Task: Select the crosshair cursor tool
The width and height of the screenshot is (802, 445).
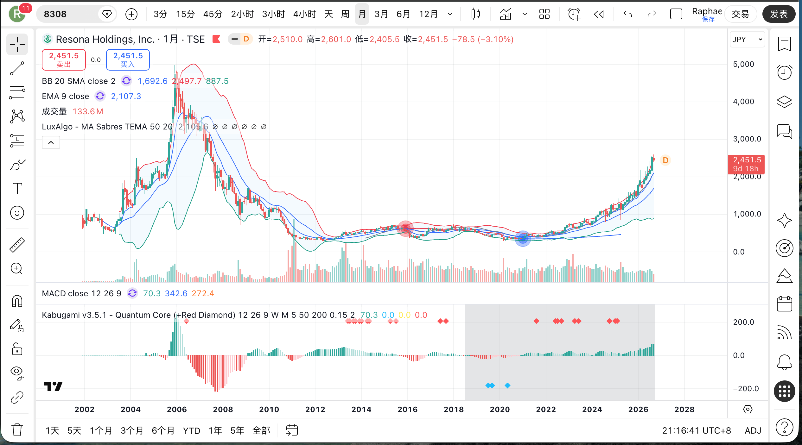Action: 17,44
